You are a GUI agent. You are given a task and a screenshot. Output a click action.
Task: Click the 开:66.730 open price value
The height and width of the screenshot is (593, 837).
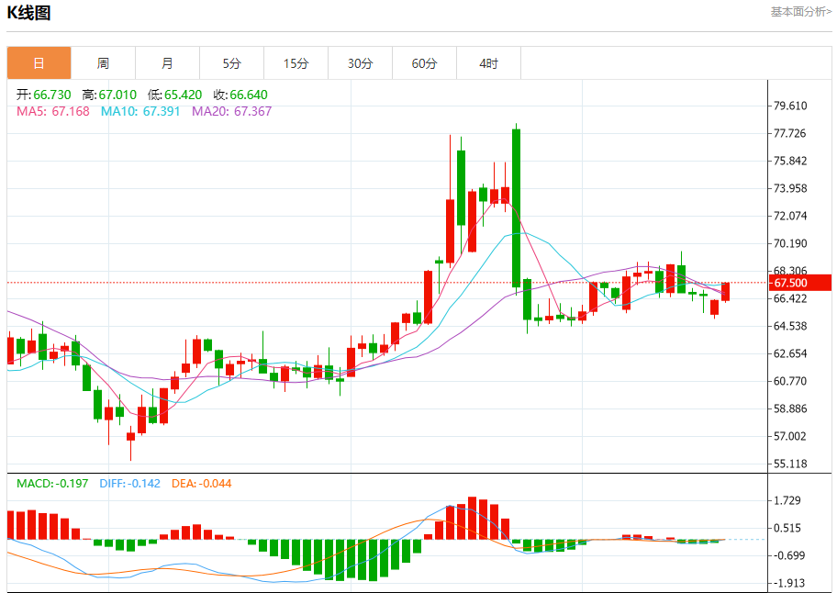click(44, 95)
